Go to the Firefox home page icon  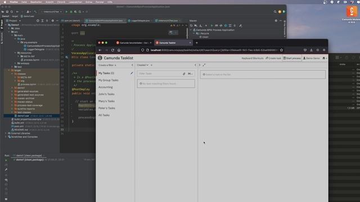(119, 50)
